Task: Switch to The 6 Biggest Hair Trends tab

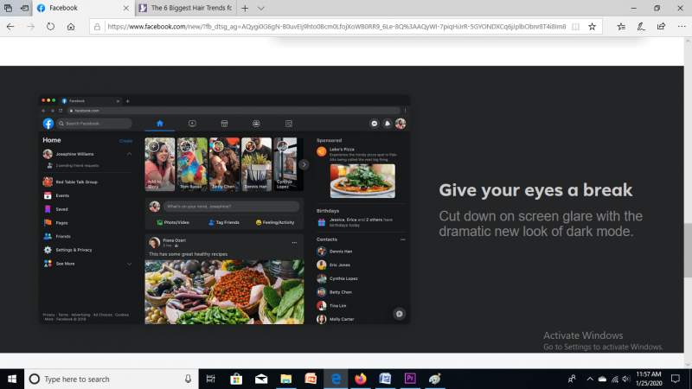Action: tap(186, 8)
